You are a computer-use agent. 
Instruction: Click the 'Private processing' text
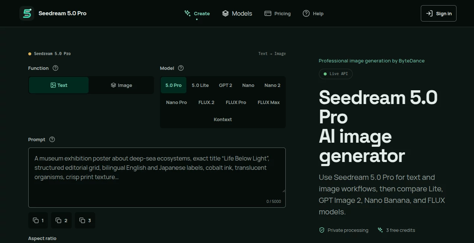(348, 230)
